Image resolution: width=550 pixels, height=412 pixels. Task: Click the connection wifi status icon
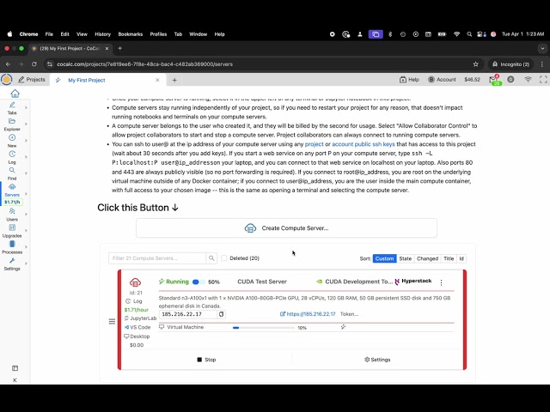(528, 80)
